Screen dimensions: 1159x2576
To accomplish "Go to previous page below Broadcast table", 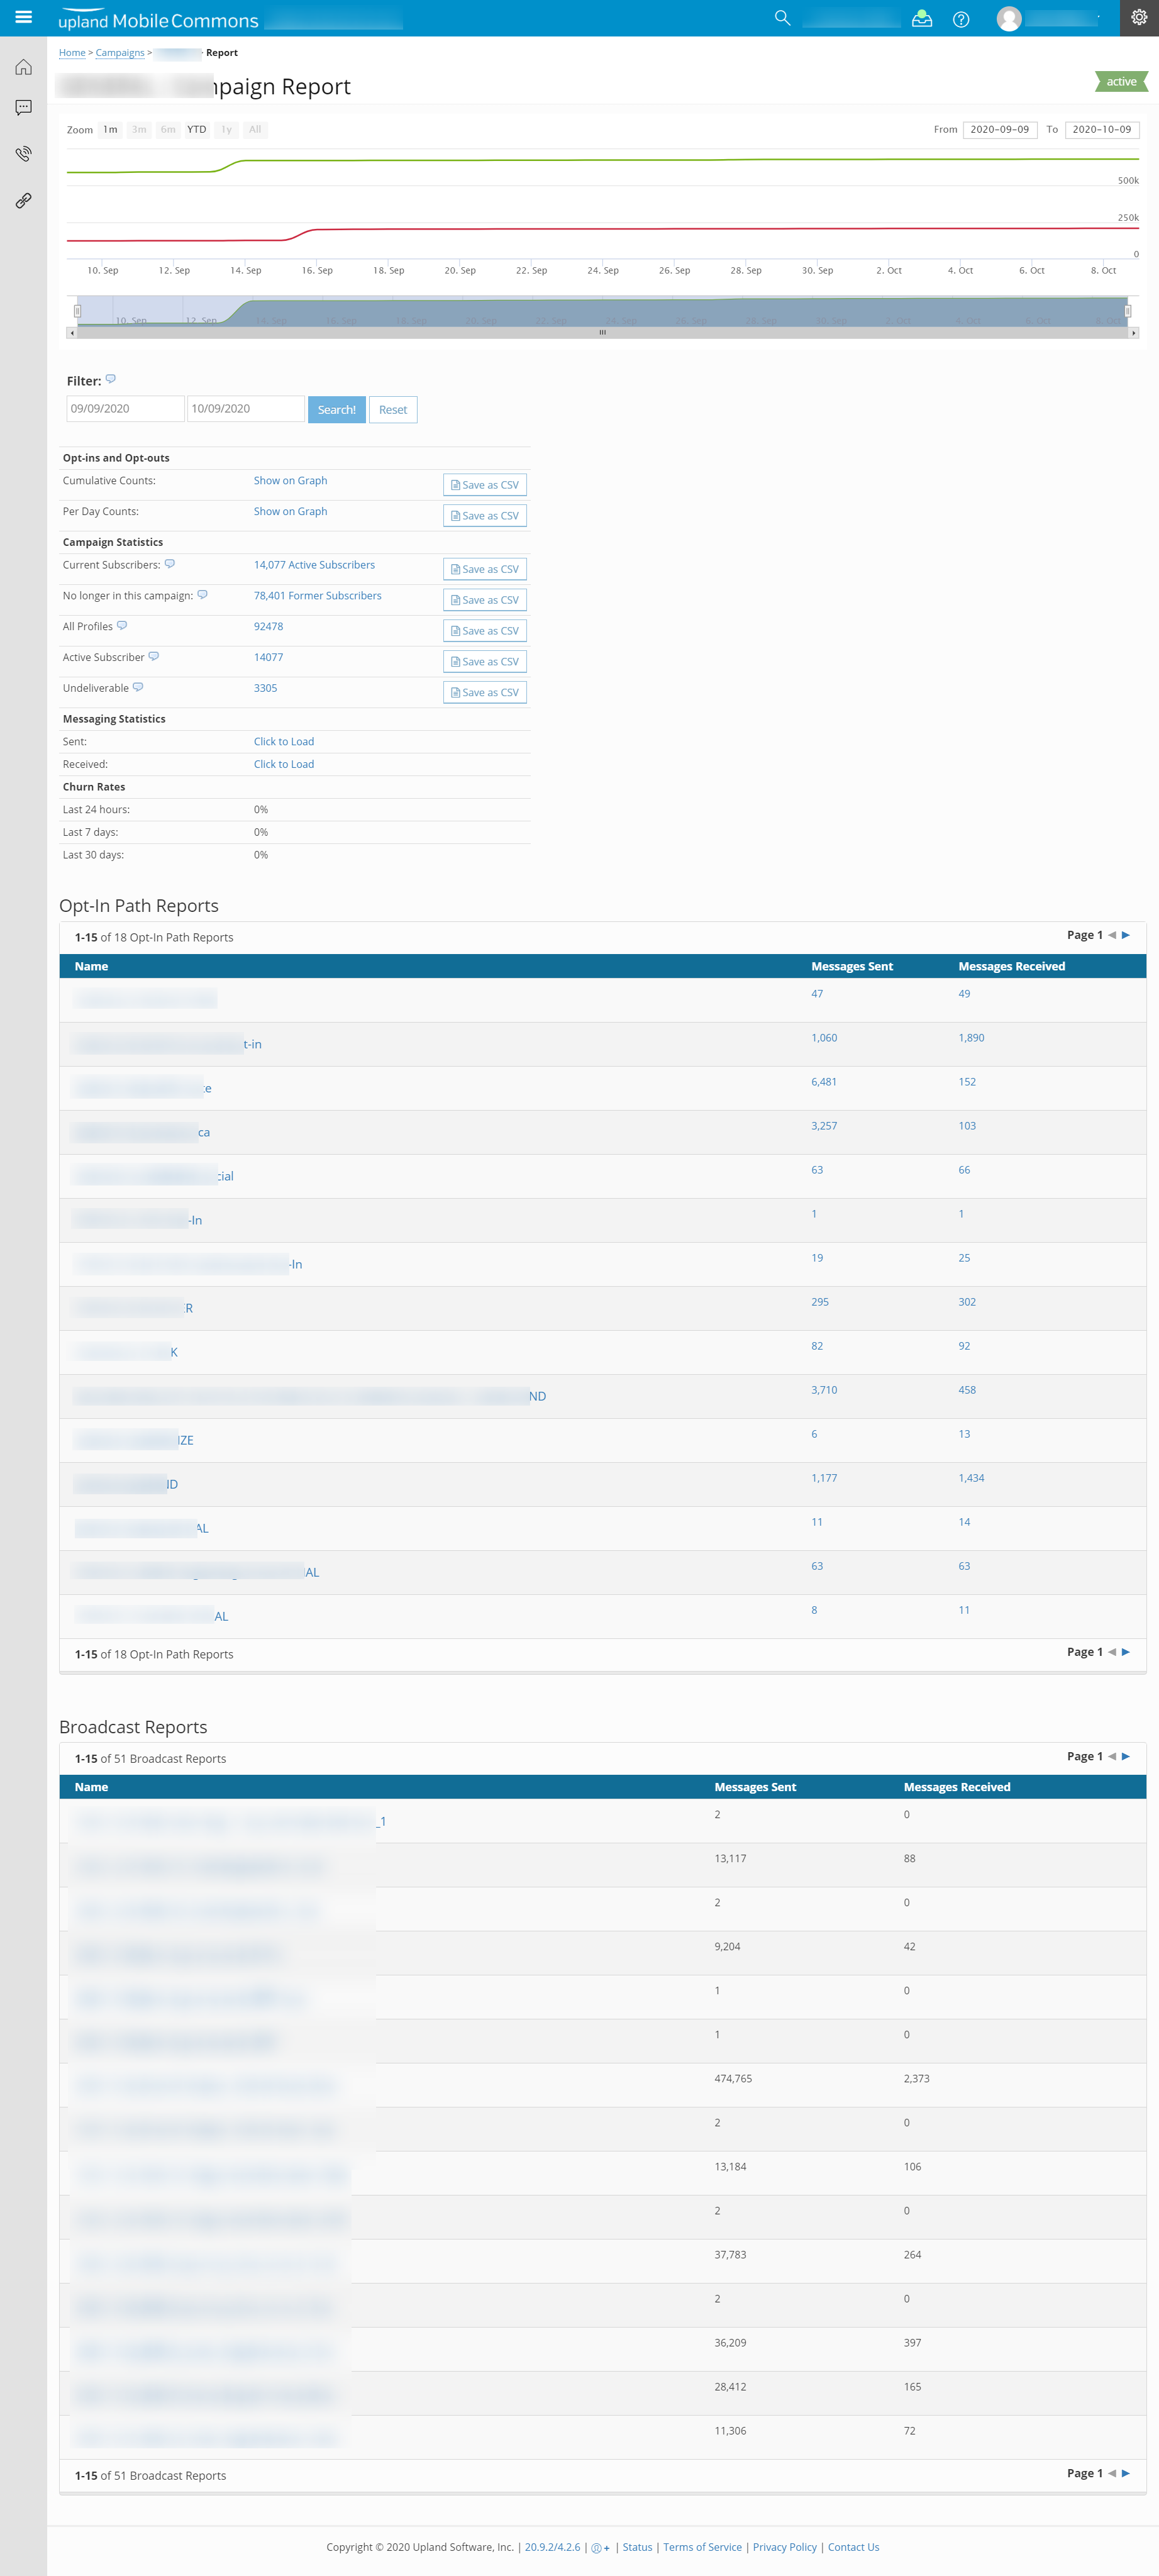I will (x=1111, y=2473).
